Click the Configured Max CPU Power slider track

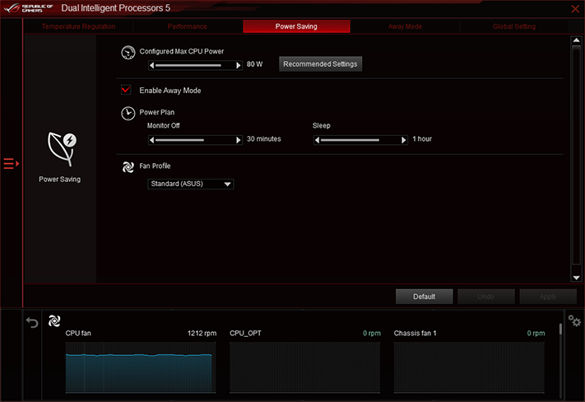(x=195, y=65)
